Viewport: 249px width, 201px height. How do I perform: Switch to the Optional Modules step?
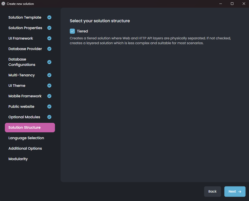point(24,117)
